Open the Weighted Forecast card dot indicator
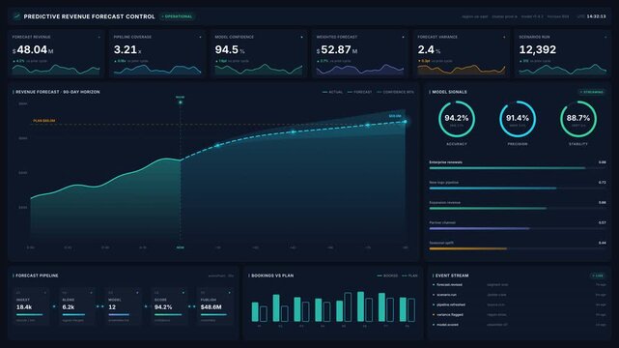 pos(403,37)
